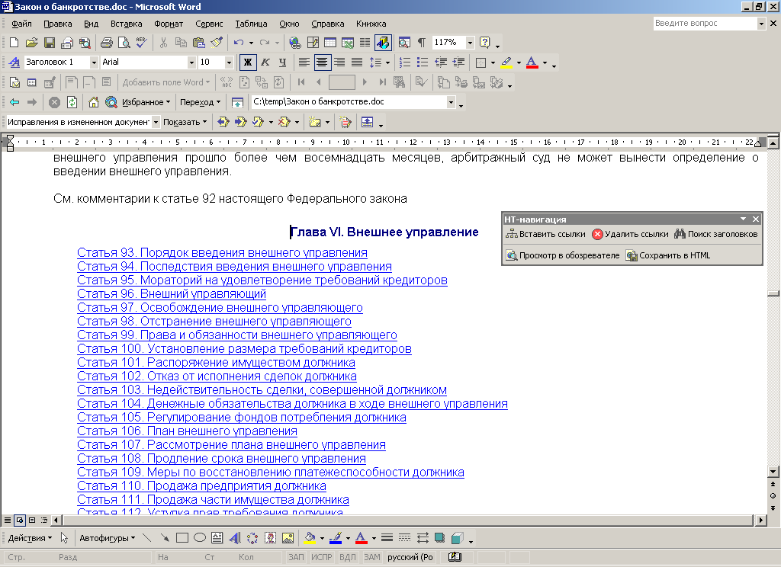The width and height of the screenshot is (781, 567).
Task: Save the document with floppy icon
Action: tap(50, 43)
